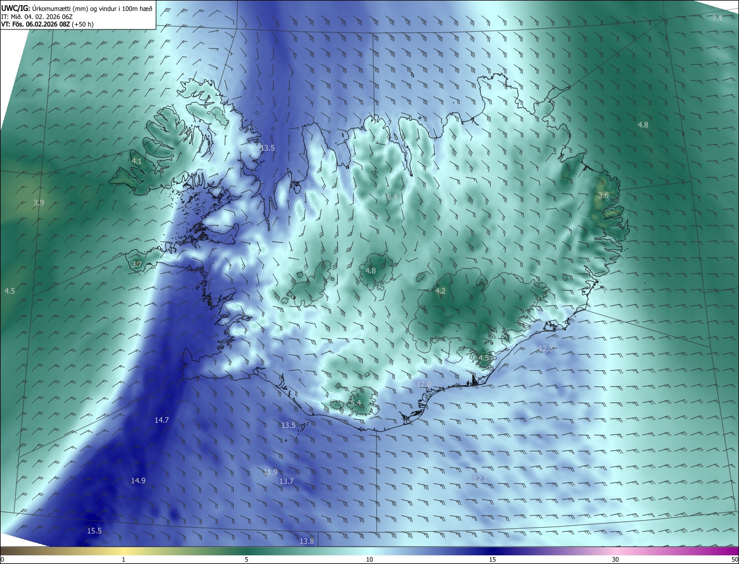
Task: Click the 13.8 value label
Action: pos(307,541)
